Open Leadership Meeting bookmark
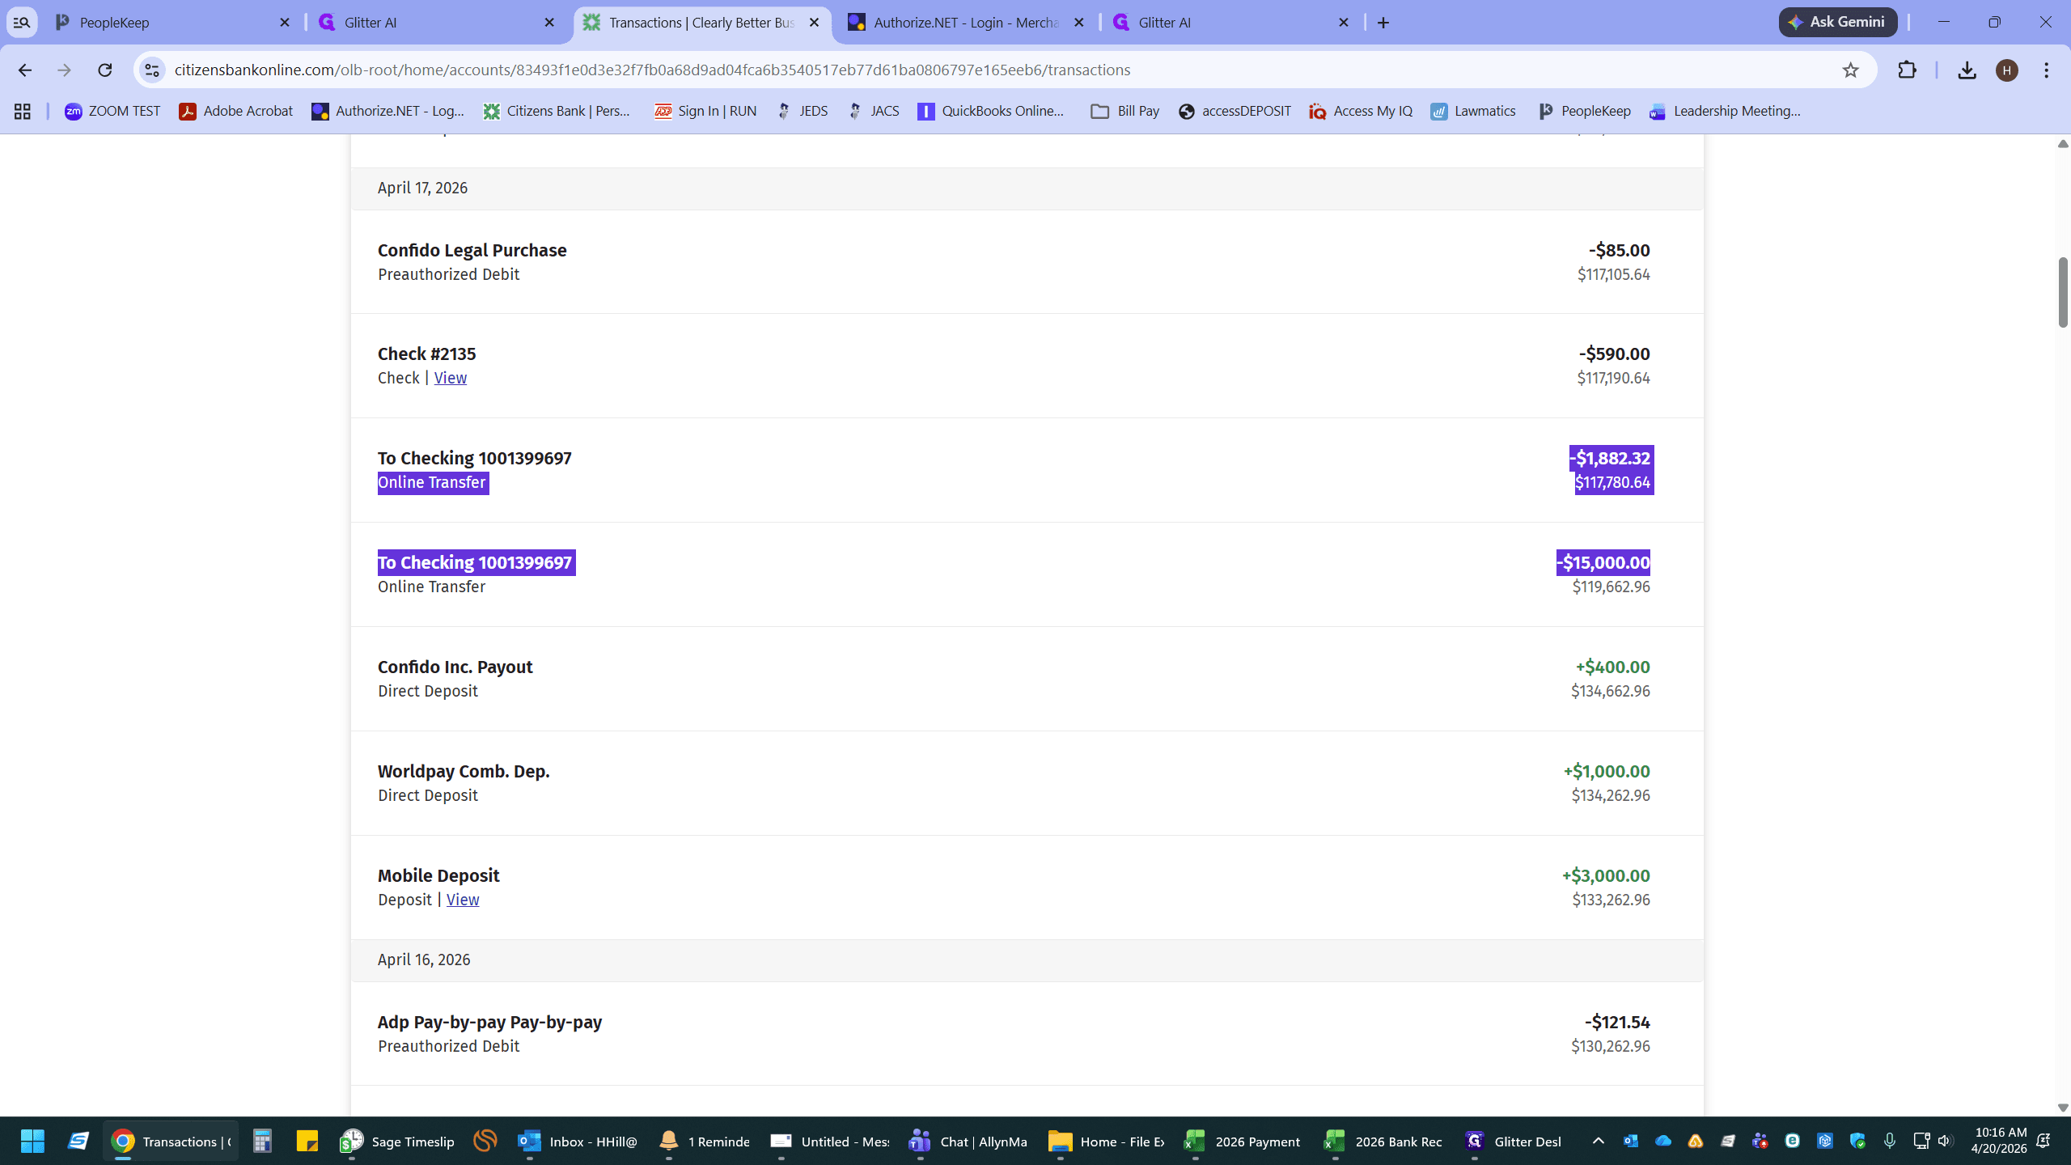 click(1725, 112)
